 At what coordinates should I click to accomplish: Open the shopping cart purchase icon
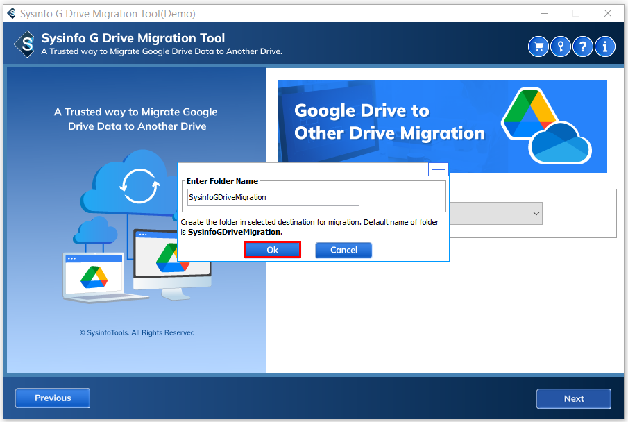coord(538,47)
